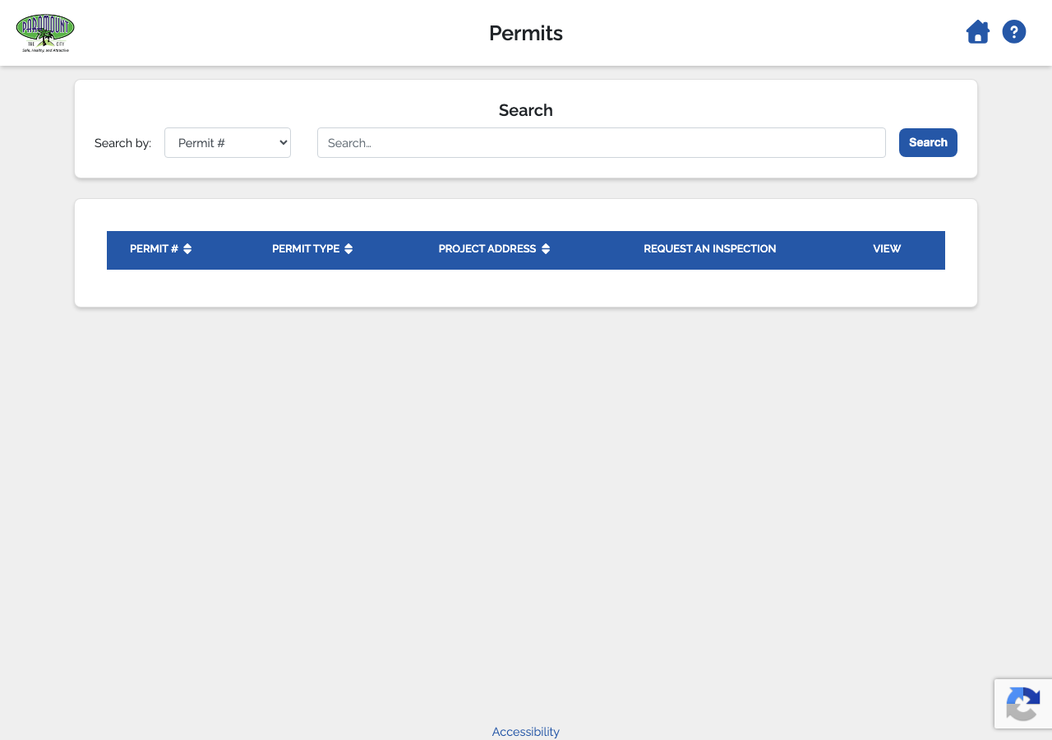Go to the home page icon
The width and height of the screenshot is (1052, 740).
click(x=977, y=32)
